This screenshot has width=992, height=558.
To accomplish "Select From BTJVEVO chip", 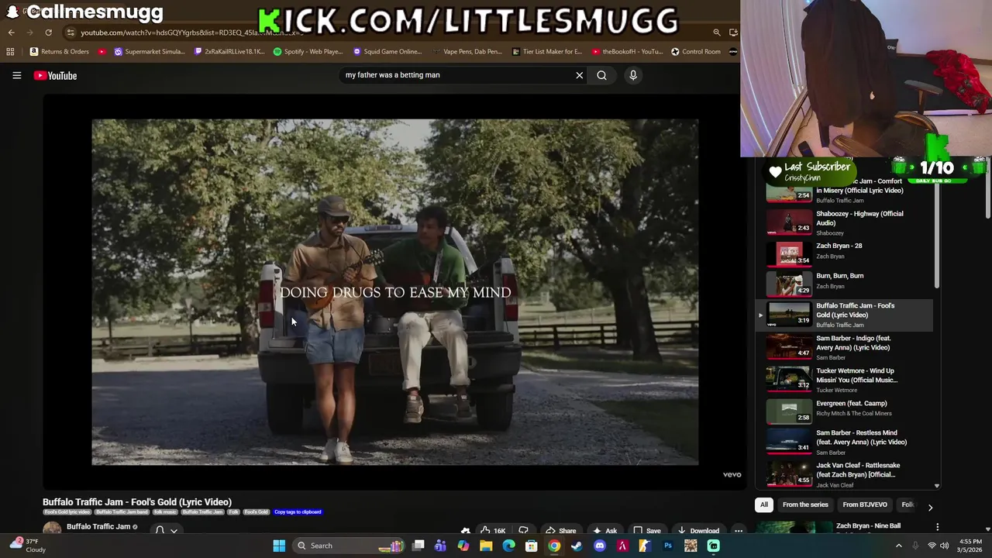I will (865, 505).
